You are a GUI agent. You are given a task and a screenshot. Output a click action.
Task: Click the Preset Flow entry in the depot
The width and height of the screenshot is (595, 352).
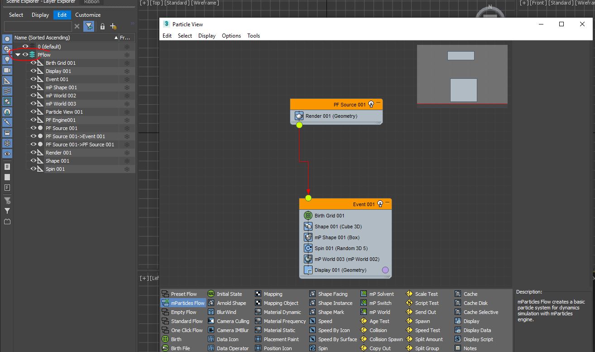183,294
